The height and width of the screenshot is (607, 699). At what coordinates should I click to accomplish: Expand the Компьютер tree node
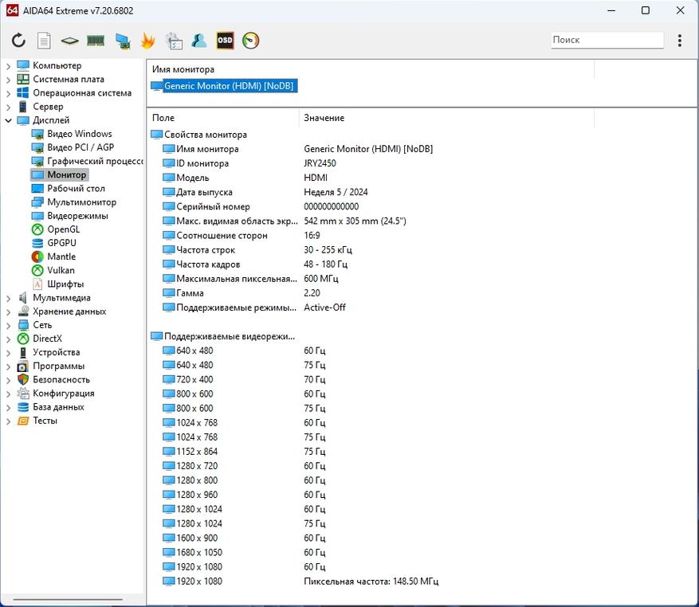click(9, 66)
